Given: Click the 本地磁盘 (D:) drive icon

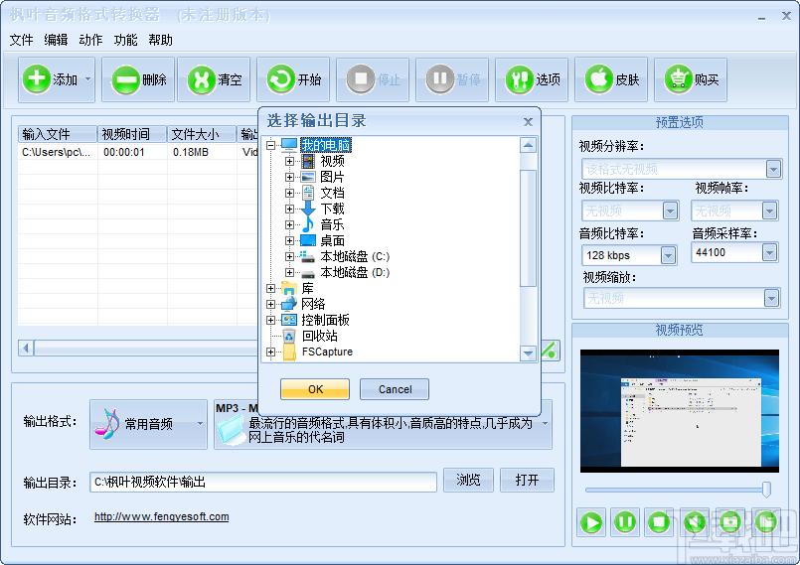Looking at the screenshot, I should tap(308, 273).
